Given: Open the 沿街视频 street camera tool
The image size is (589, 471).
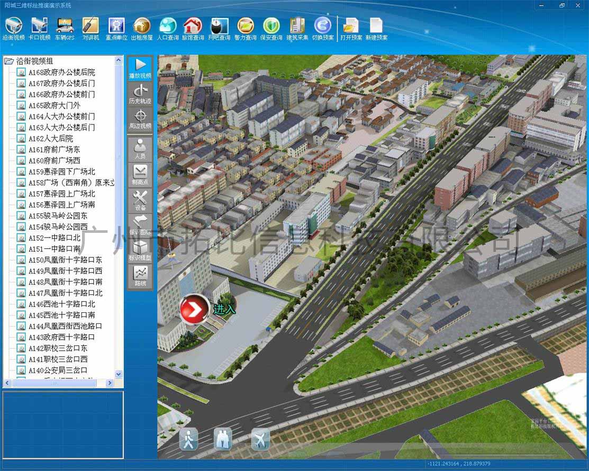Looking at the screenshot, I should (x=14, y=29).
